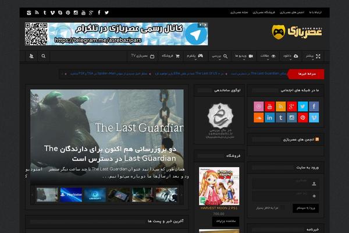Open مجله عصربازی link in top bar
Viewport: 349px width, 233px height.
[239, 12]
